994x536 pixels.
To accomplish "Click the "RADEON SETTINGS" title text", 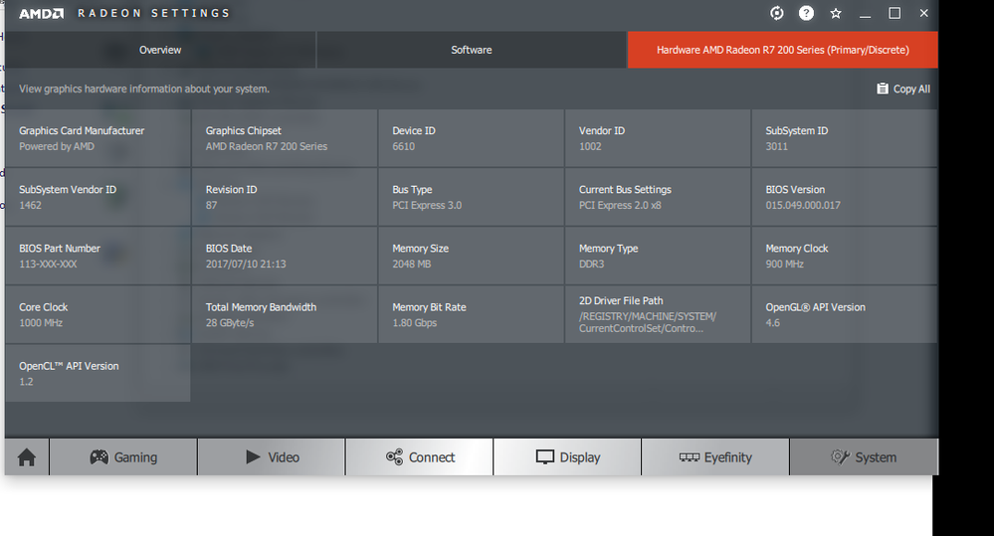I will (x=153, y=13).
